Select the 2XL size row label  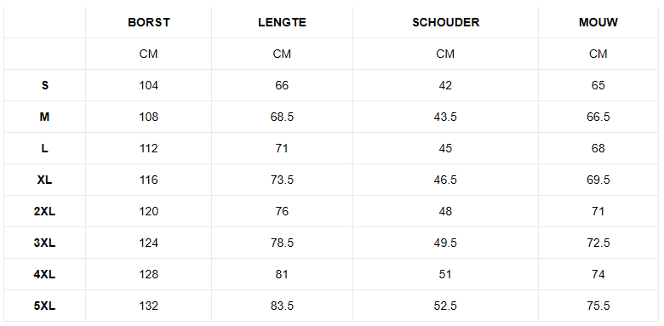(x=45, y=211)
